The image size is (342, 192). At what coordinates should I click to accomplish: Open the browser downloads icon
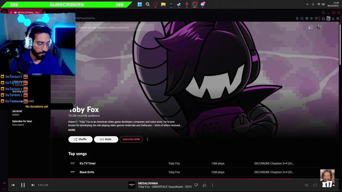point(333,18)
